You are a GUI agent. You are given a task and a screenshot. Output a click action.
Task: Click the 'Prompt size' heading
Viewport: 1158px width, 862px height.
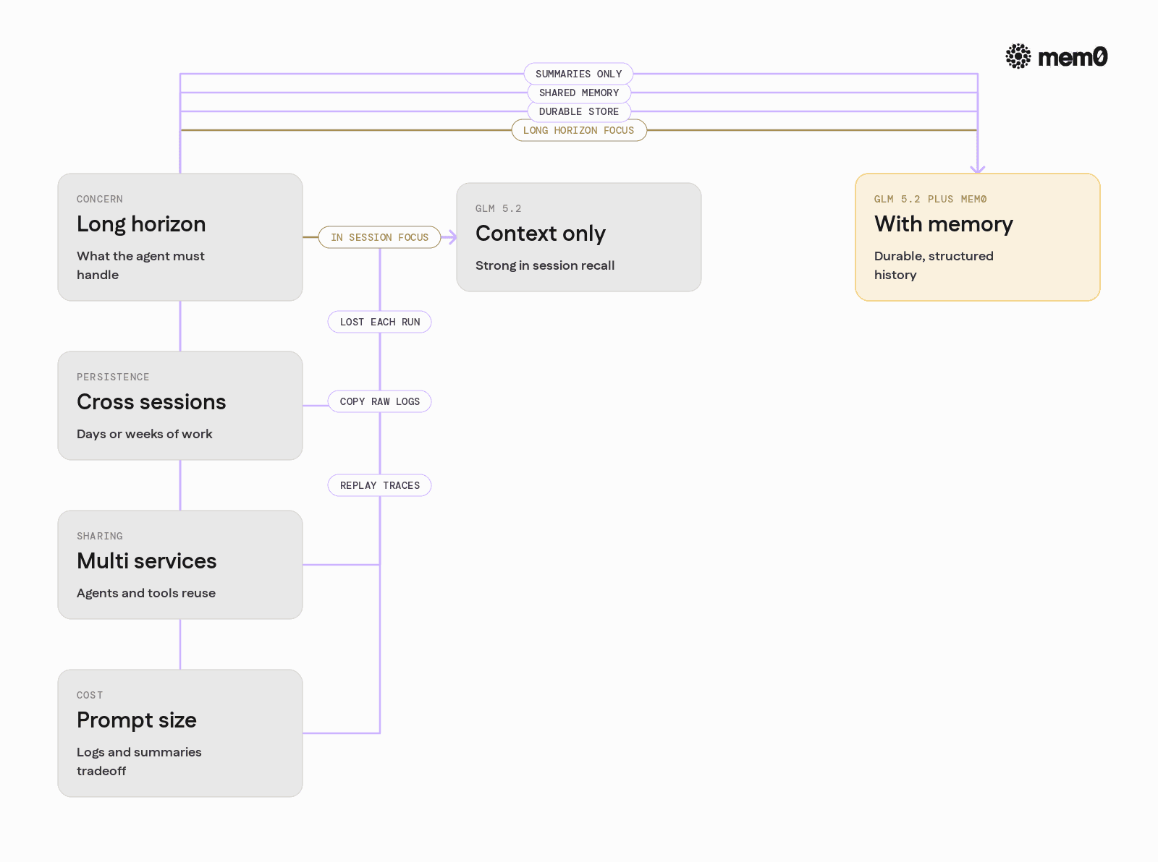[137, 720]
